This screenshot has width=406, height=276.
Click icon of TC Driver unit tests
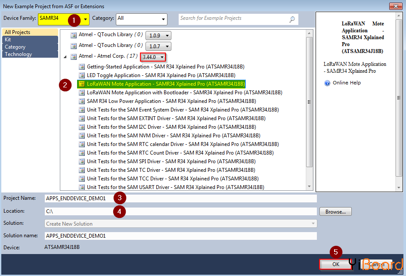pos(82,170)
